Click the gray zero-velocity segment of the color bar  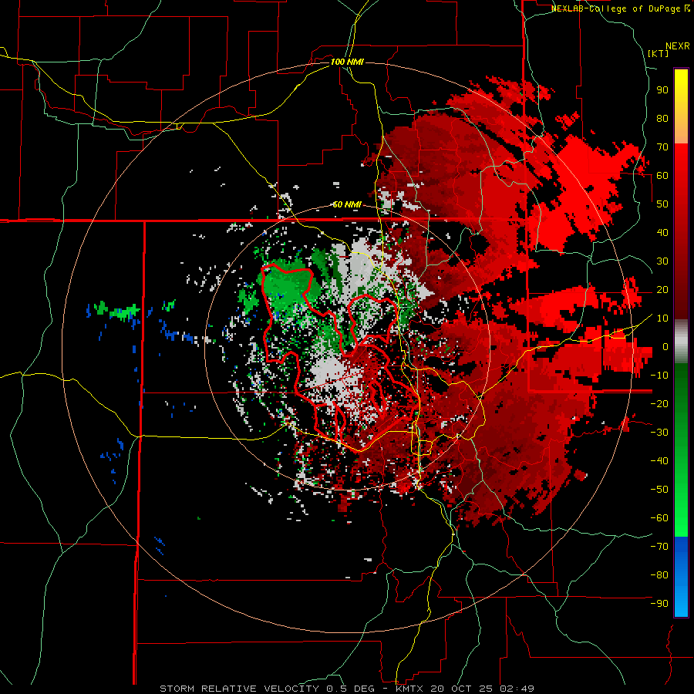point(681,341)
